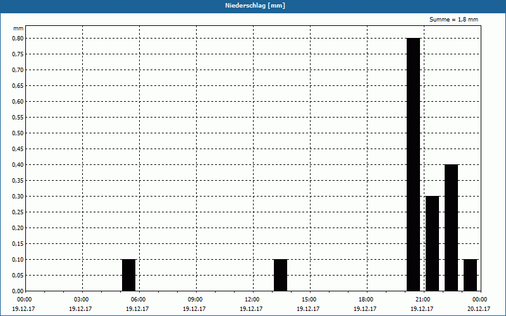
Task: Click the Niederschlag [mm] chart title
Action: tap(255, 6)
